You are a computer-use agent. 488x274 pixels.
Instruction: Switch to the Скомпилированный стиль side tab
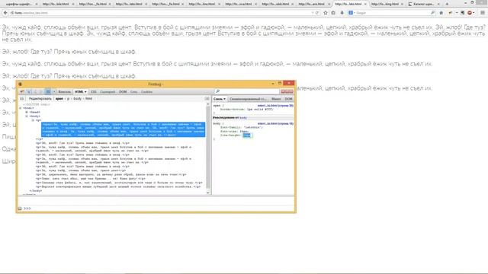click(248, 99)
